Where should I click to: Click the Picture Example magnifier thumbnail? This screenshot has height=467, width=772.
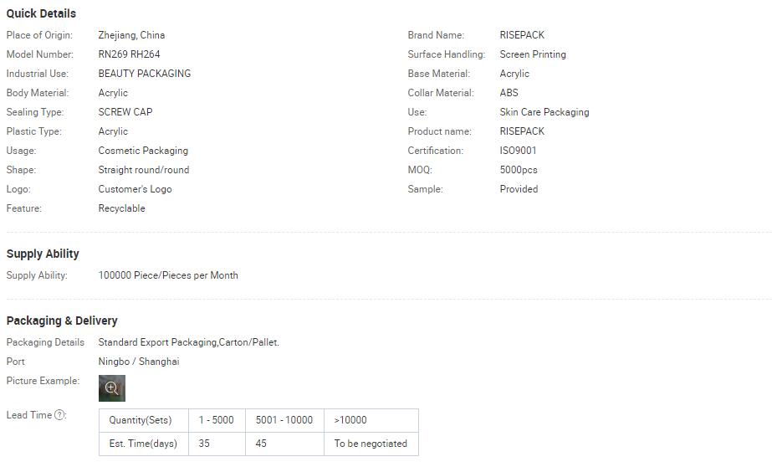click(112, 388)
